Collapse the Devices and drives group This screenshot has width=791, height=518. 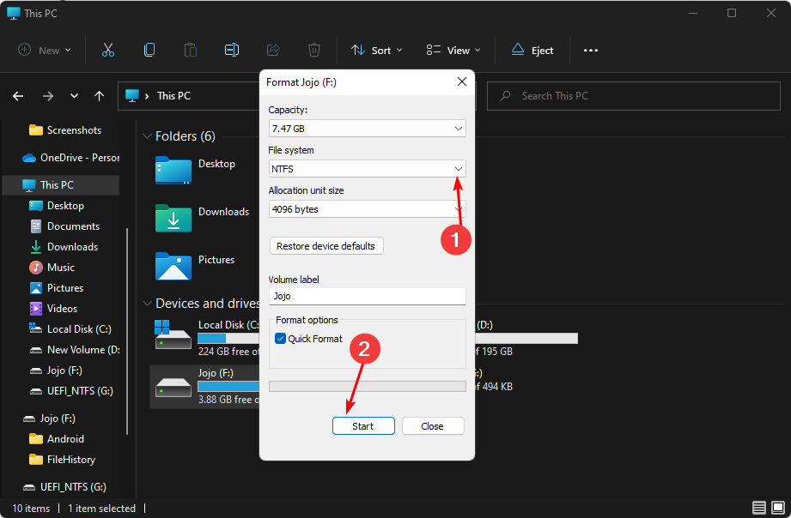[148, 304]
